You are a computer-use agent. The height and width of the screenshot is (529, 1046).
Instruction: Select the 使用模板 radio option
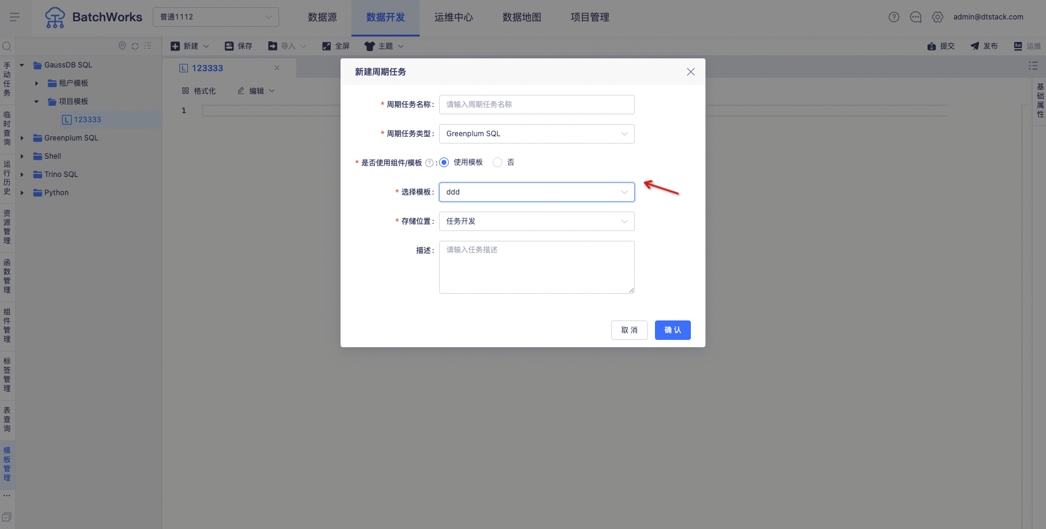click(444, 162)
